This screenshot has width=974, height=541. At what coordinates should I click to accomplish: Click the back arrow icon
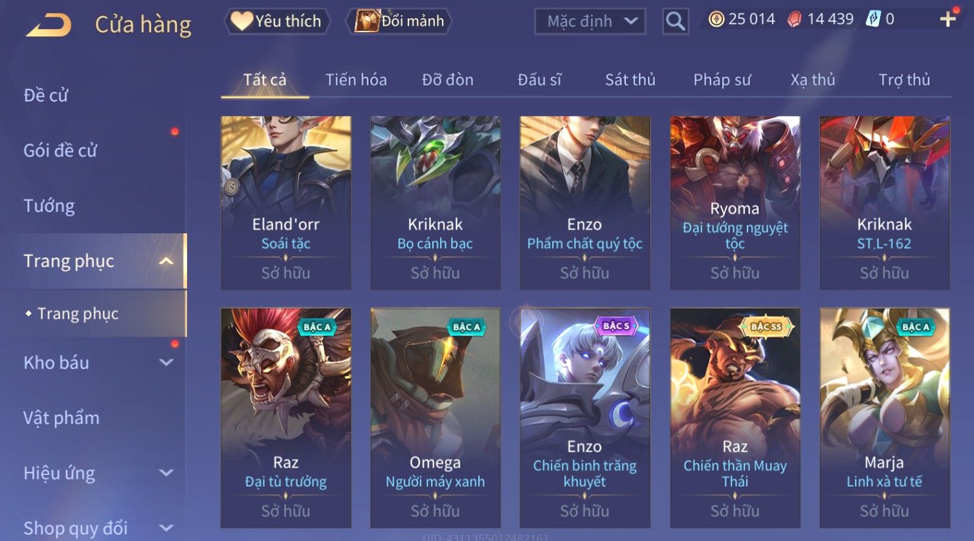49,25
